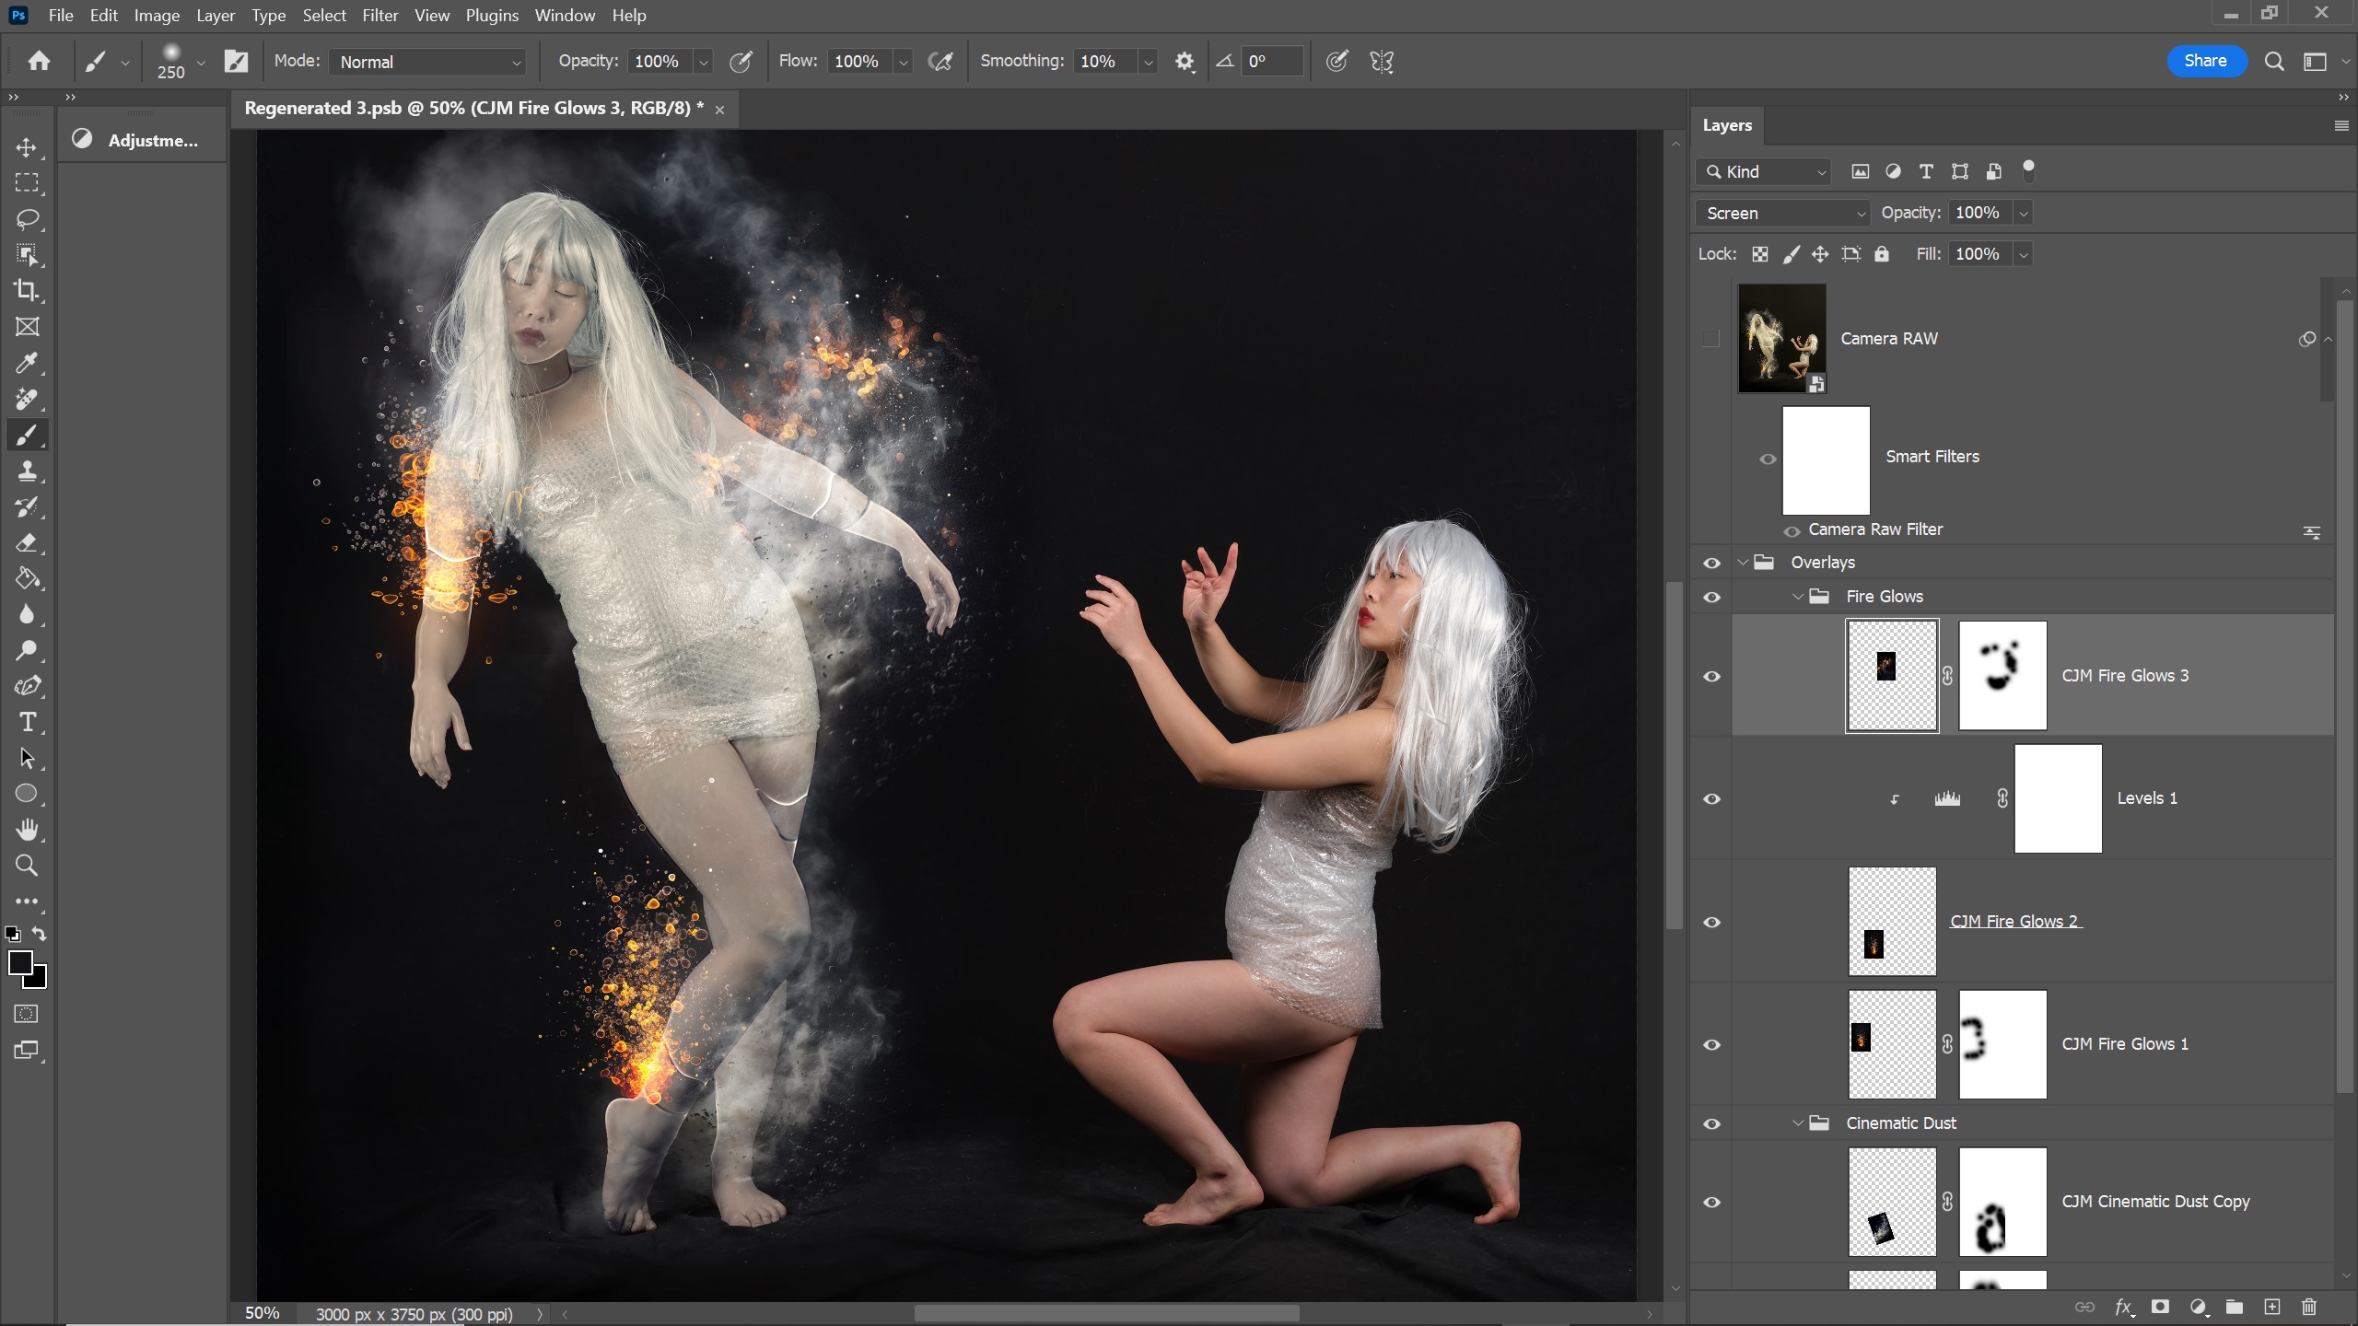
Task: Open the Adjustments panel button
Action: (x=138, y=140)
